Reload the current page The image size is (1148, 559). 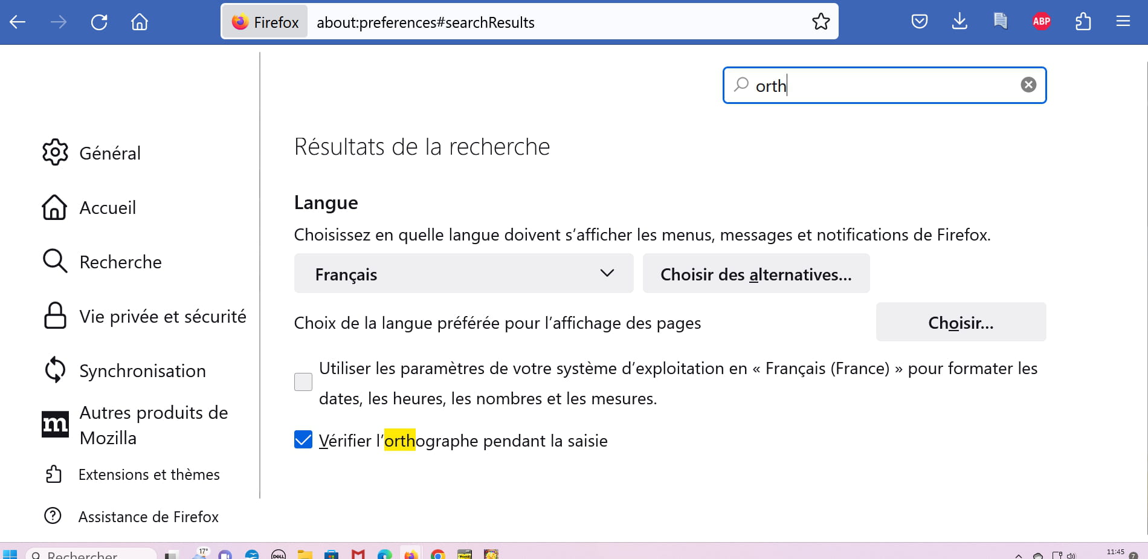click(x=99, y=22)
